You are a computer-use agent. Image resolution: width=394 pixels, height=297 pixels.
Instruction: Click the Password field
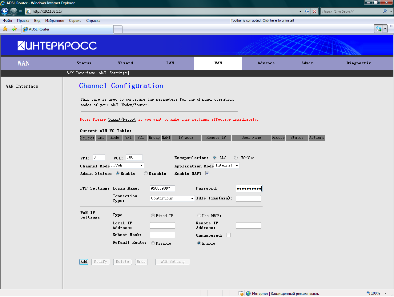249,189
